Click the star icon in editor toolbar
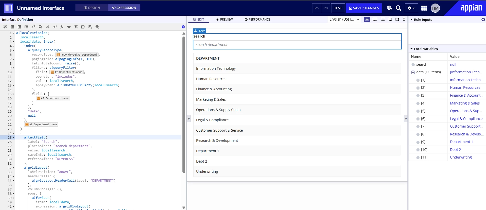486x210 pixels. (69, 27)
